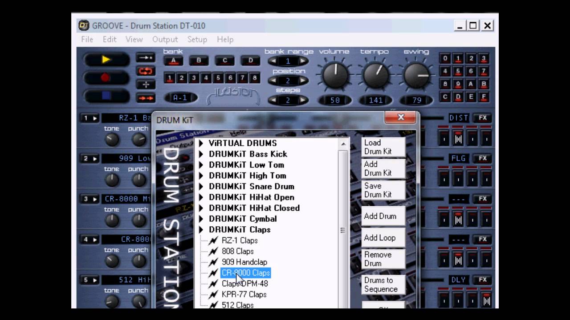Increase bank range with right arrow
This screenshot has width=570, height=320.
point(303,61)
